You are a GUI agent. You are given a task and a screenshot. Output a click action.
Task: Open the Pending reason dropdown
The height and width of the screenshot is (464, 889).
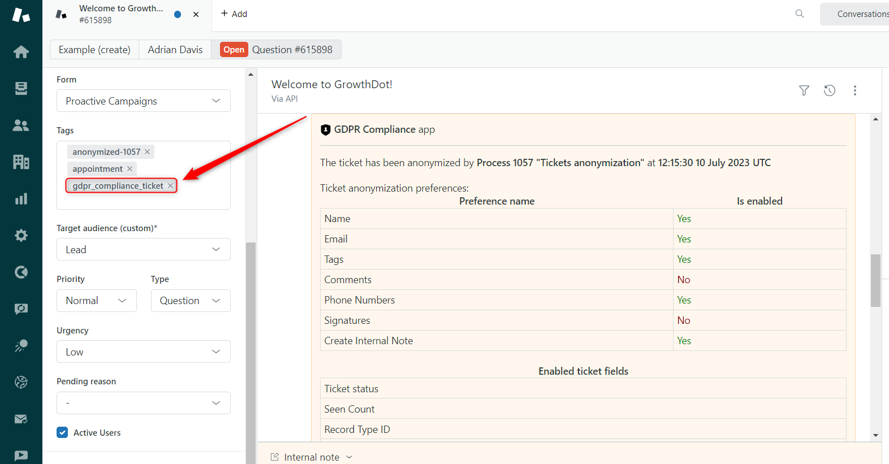[x=144, y=403]
